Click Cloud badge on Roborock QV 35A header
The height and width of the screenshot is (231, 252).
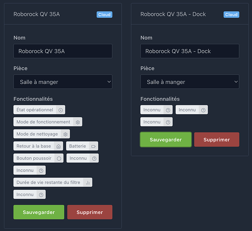[x=105, y=14]
